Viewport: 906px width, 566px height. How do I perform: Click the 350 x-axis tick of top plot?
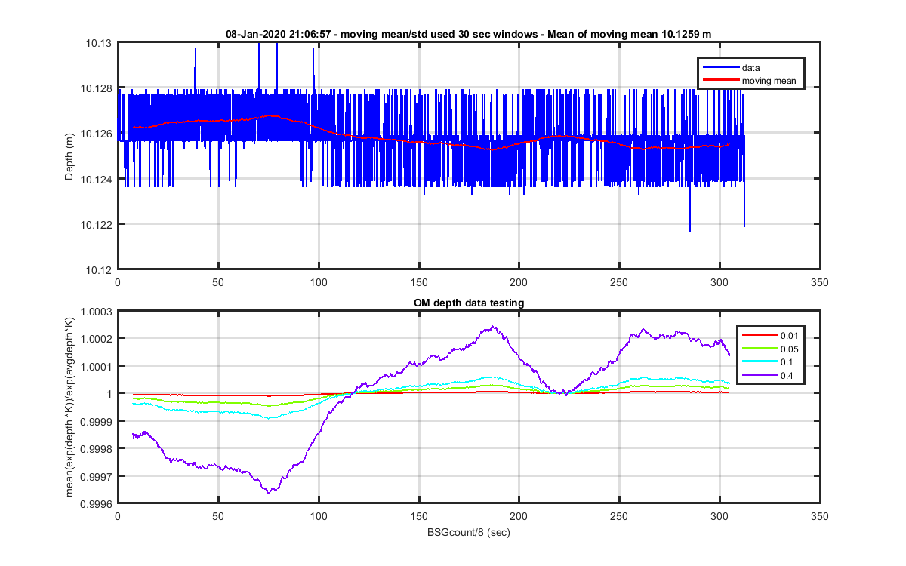820,282
